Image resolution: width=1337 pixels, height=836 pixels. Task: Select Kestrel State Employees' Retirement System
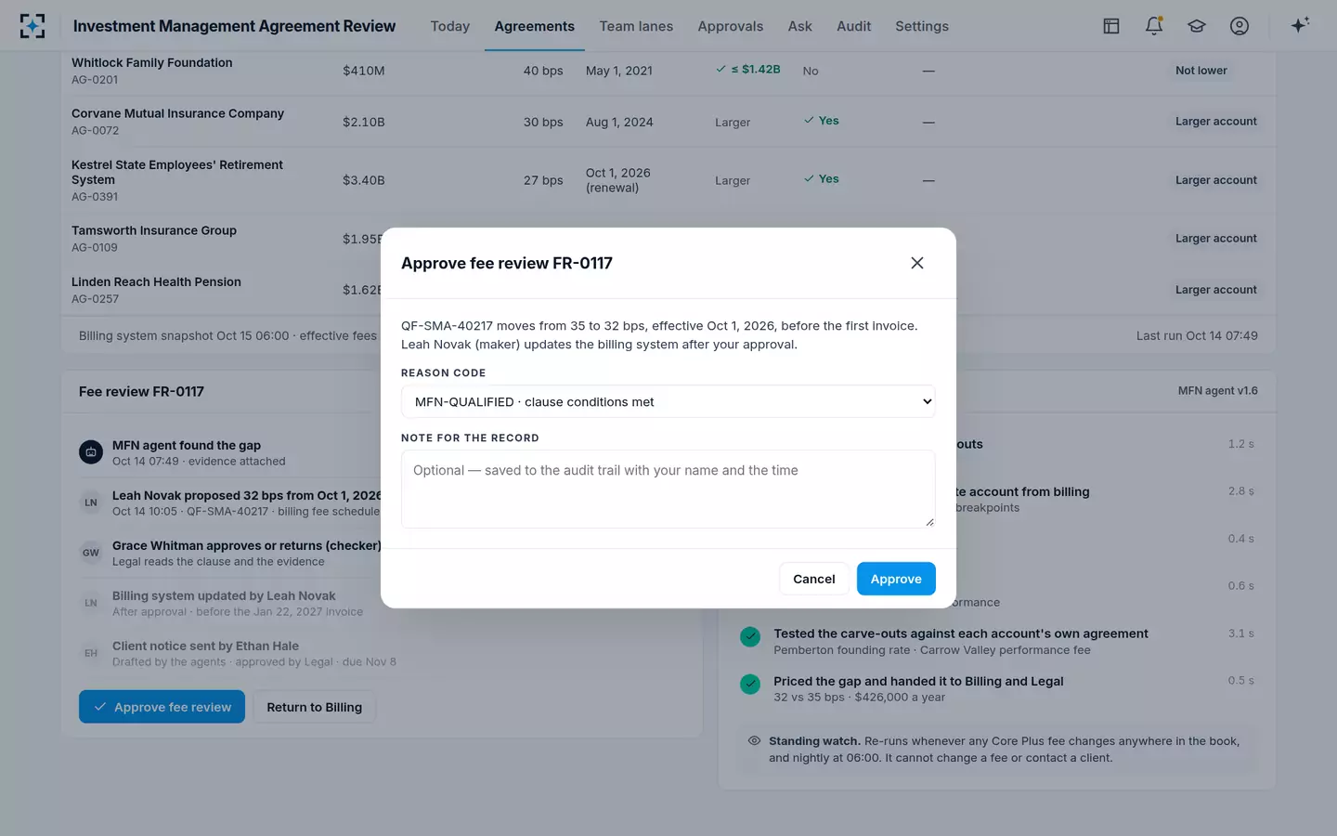(177, 172)
